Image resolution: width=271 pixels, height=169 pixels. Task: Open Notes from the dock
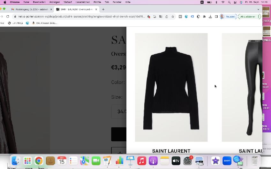point(164,160)
